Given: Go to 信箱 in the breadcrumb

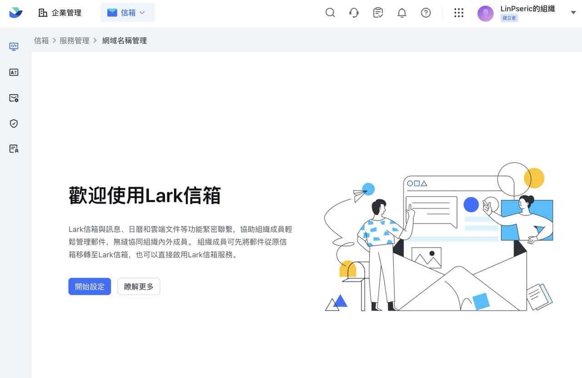Looking at the screenshot, I should (41, 40).
